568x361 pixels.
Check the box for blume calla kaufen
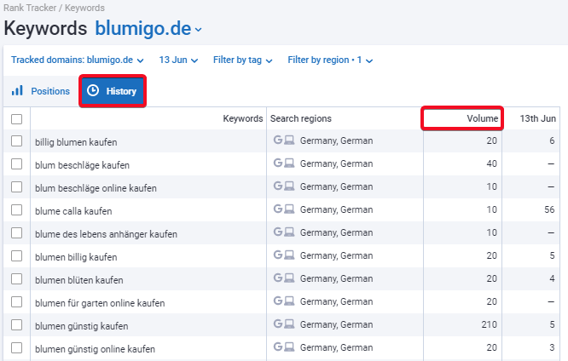click(x=16, y=209)
